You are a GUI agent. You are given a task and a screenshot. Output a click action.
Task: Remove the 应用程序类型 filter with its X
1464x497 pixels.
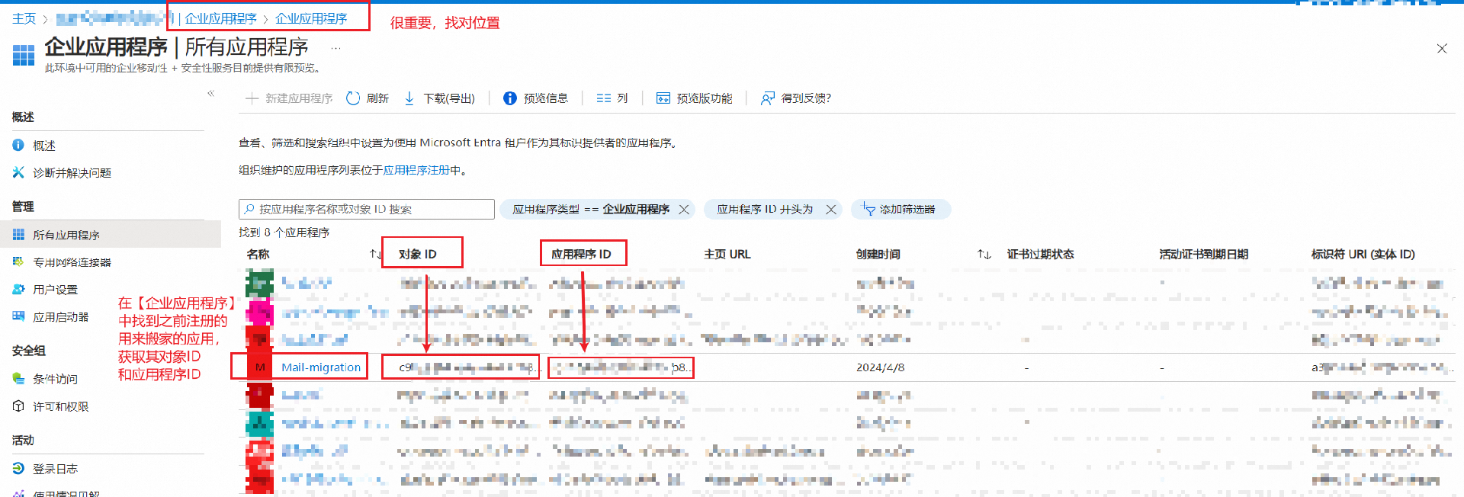click(684, 209)
